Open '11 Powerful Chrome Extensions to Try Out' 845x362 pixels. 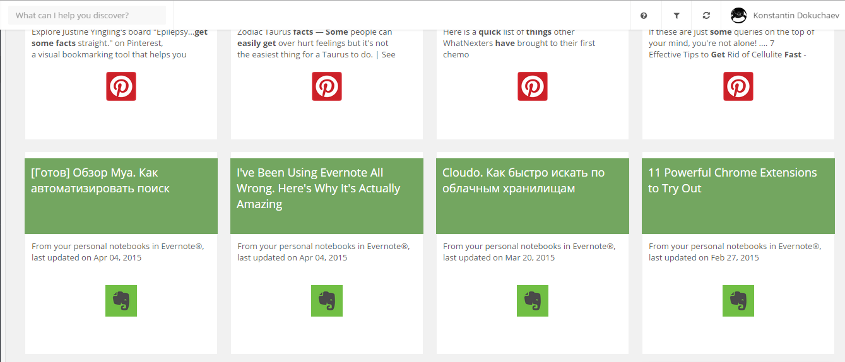point(733,180)
